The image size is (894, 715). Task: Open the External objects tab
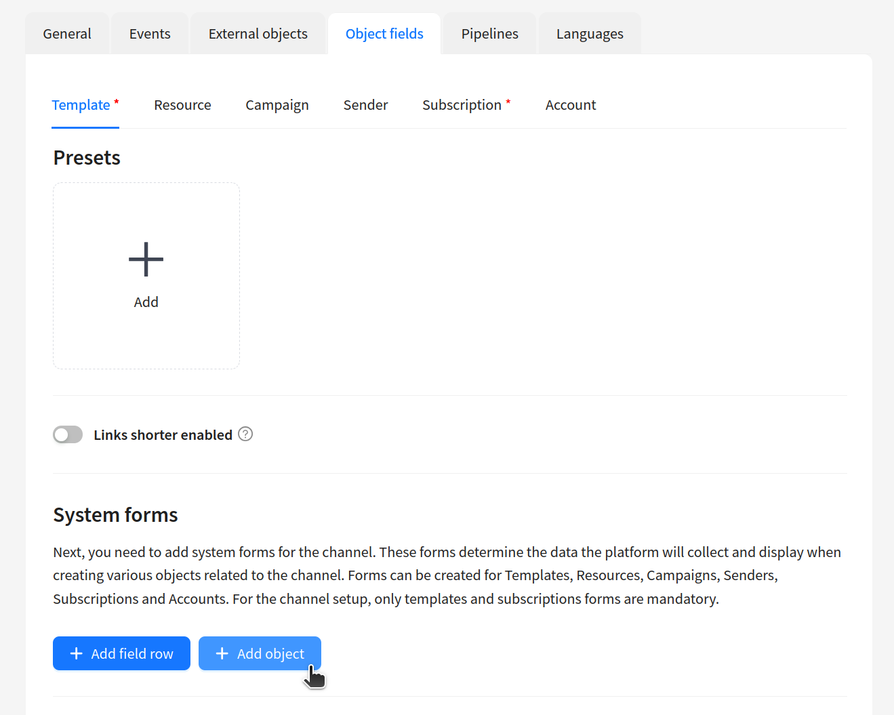(x=258, y=34)
